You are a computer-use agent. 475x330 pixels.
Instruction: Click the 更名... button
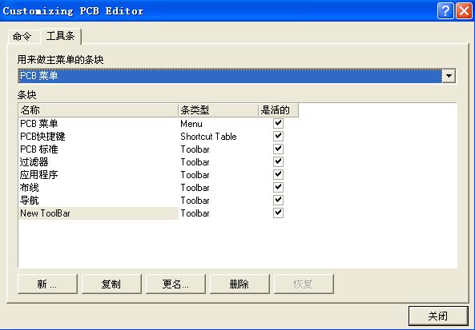[x=175, y=284]
